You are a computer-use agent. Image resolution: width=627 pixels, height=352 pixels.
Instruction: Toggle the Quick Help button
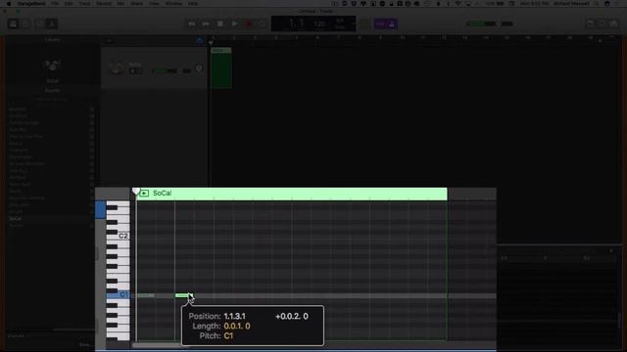25,23
